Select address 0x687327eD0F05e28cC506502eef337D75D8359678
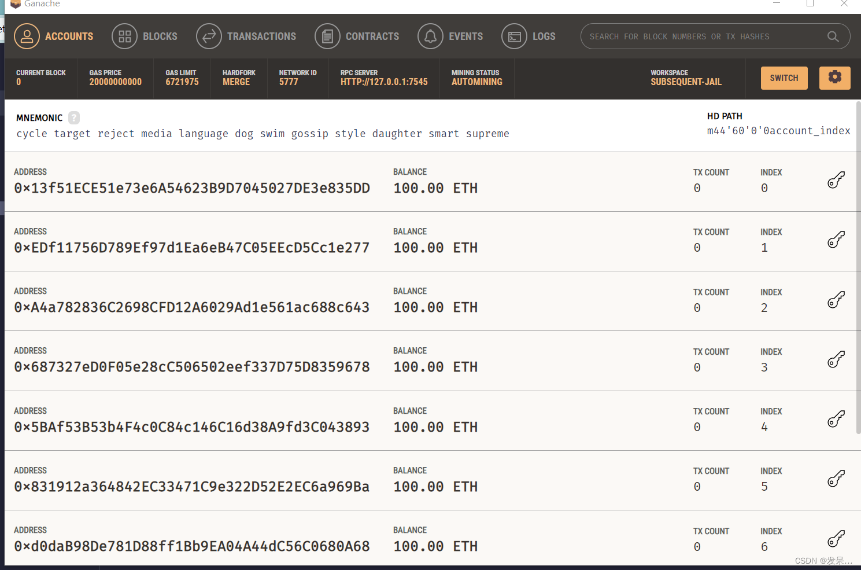 (x=192, y=367)
